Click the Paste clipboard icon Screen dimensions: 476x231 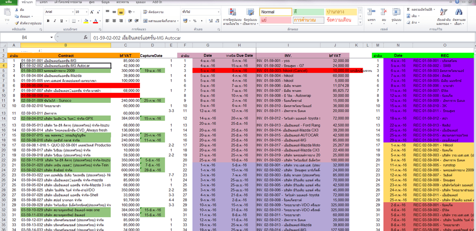point(7,13)
